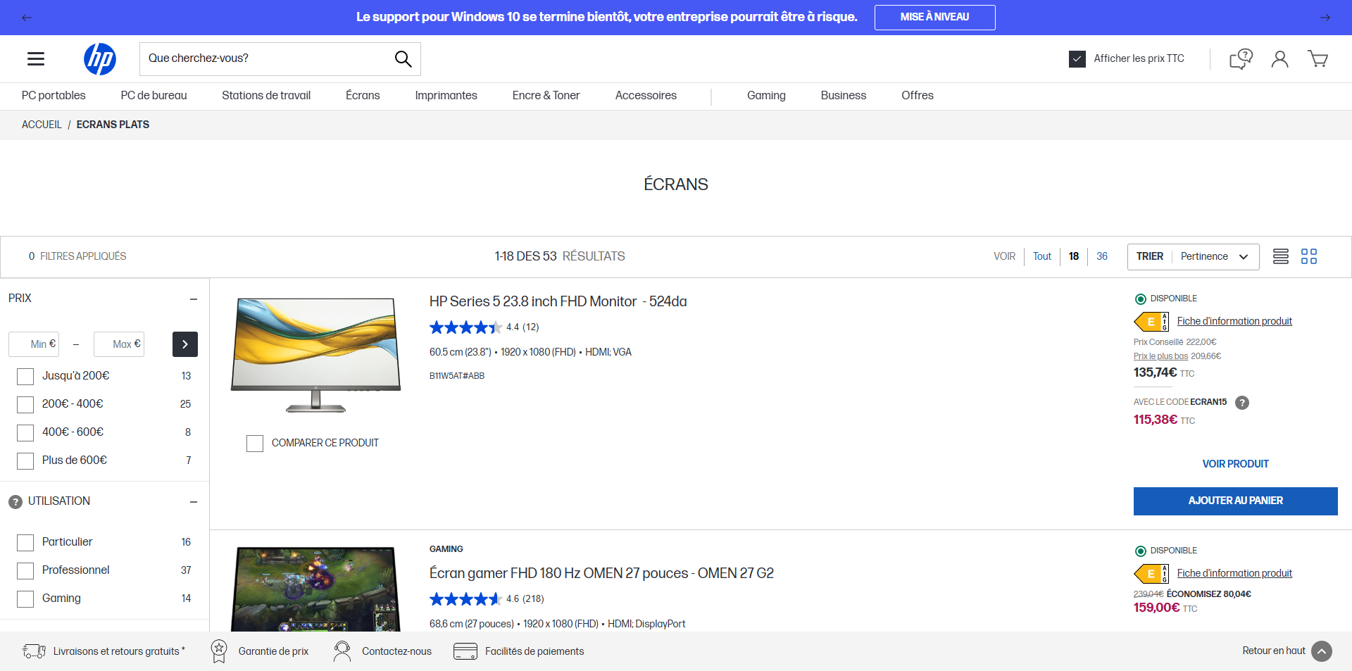Screen dimensions: 1352x671
Task: Open the Gaming menu
Action: [x=766, y=96]
